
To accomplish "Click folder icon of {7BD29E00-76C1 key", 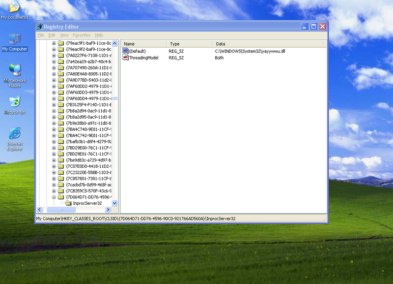I will pyautogui.click(x=61, y=148).
